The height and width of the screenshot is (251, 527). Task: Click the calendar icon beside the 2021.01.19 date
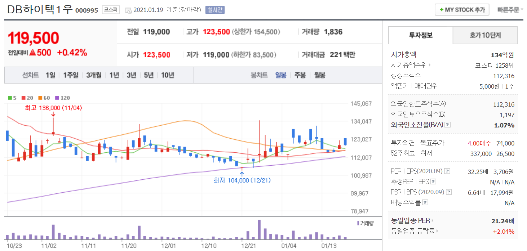tap(129, 10)
